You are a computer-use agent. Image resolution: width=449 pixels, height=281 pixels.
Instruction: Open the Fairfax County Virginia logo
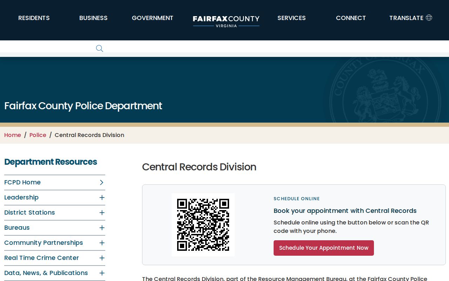coord(226,21)
